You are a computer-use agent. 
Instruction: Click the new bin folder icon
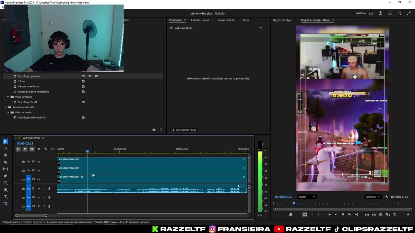[x=154, y=130]
